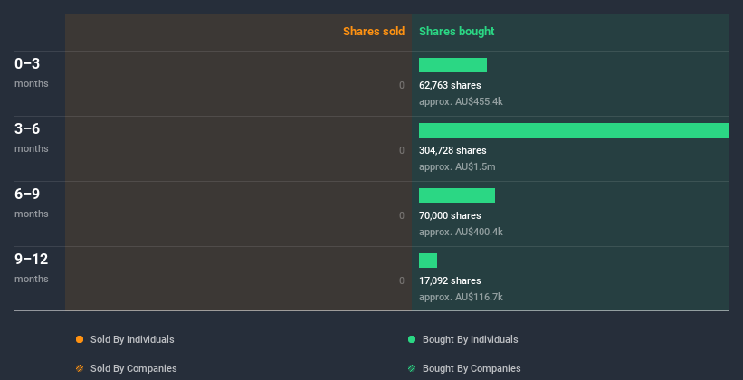Image resolution: width=743 pixels, height=380 pixels.
Task: Click the zero sold value in 3–6 months row
Action: [x=402, y=151]
